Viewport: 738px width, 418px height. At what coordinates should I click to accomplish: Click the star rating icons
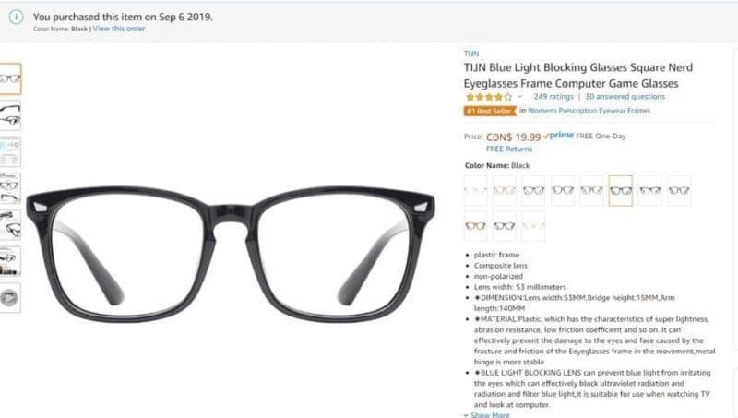coord(489,97)
